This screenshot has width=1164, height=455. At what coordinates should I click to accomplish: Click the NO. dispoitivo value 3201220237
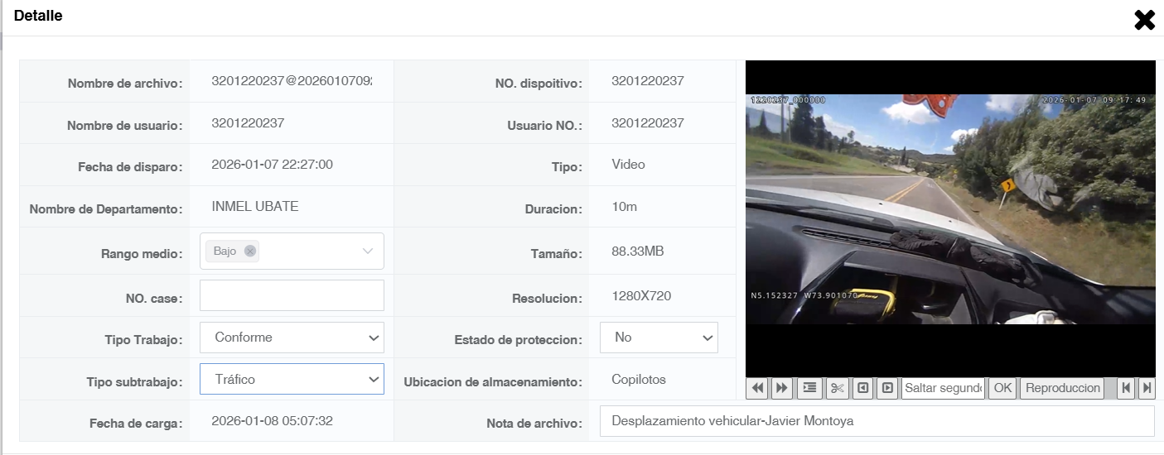[648, 81]
